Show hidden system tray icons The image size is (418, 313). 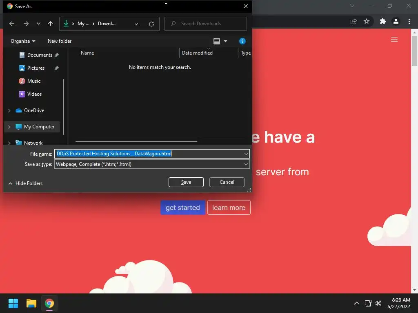click(357, 303)
